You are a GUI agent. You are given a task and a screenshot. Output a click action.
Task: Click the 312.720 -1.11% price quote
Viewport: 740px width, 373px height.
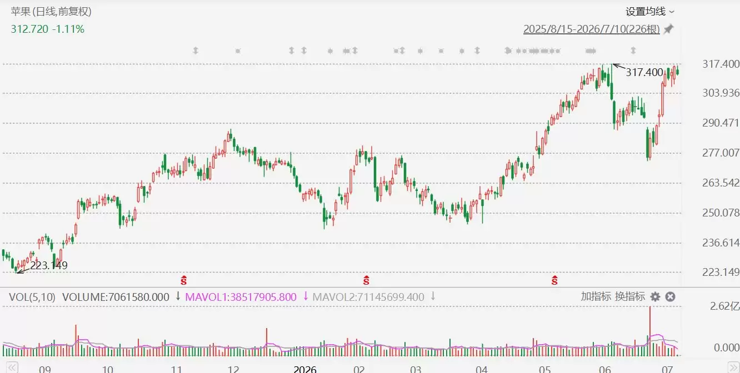[48, 29]
